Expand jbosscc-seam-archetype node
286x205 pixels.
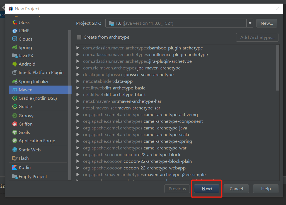point(78,74)
